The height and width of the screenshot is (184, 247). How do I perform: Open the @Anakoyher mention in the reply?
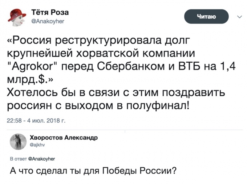(41, 158)
